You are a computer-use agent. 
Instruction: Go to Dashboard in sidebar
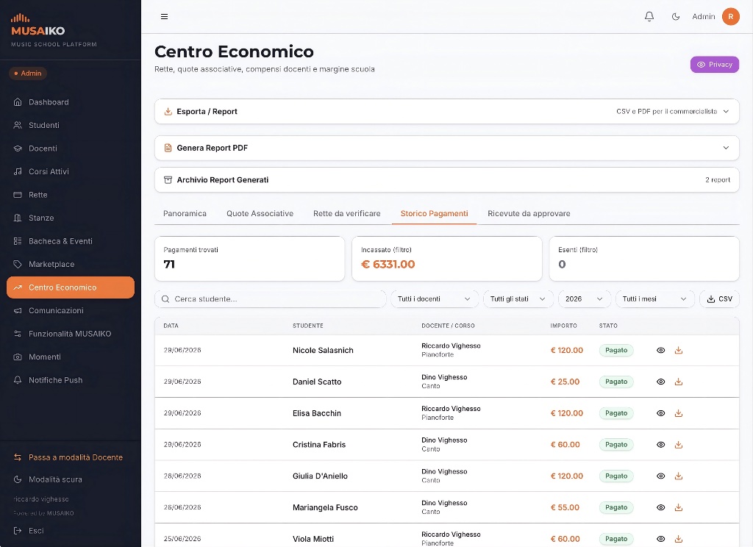[71, 101]
